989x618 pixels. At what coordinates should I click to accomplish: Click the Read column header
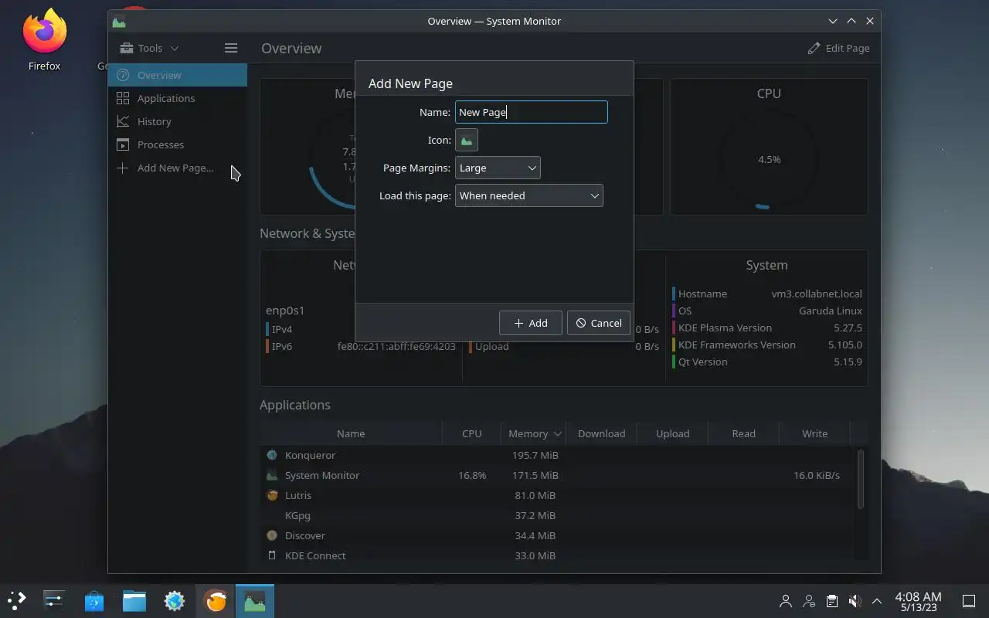[743, 433]
